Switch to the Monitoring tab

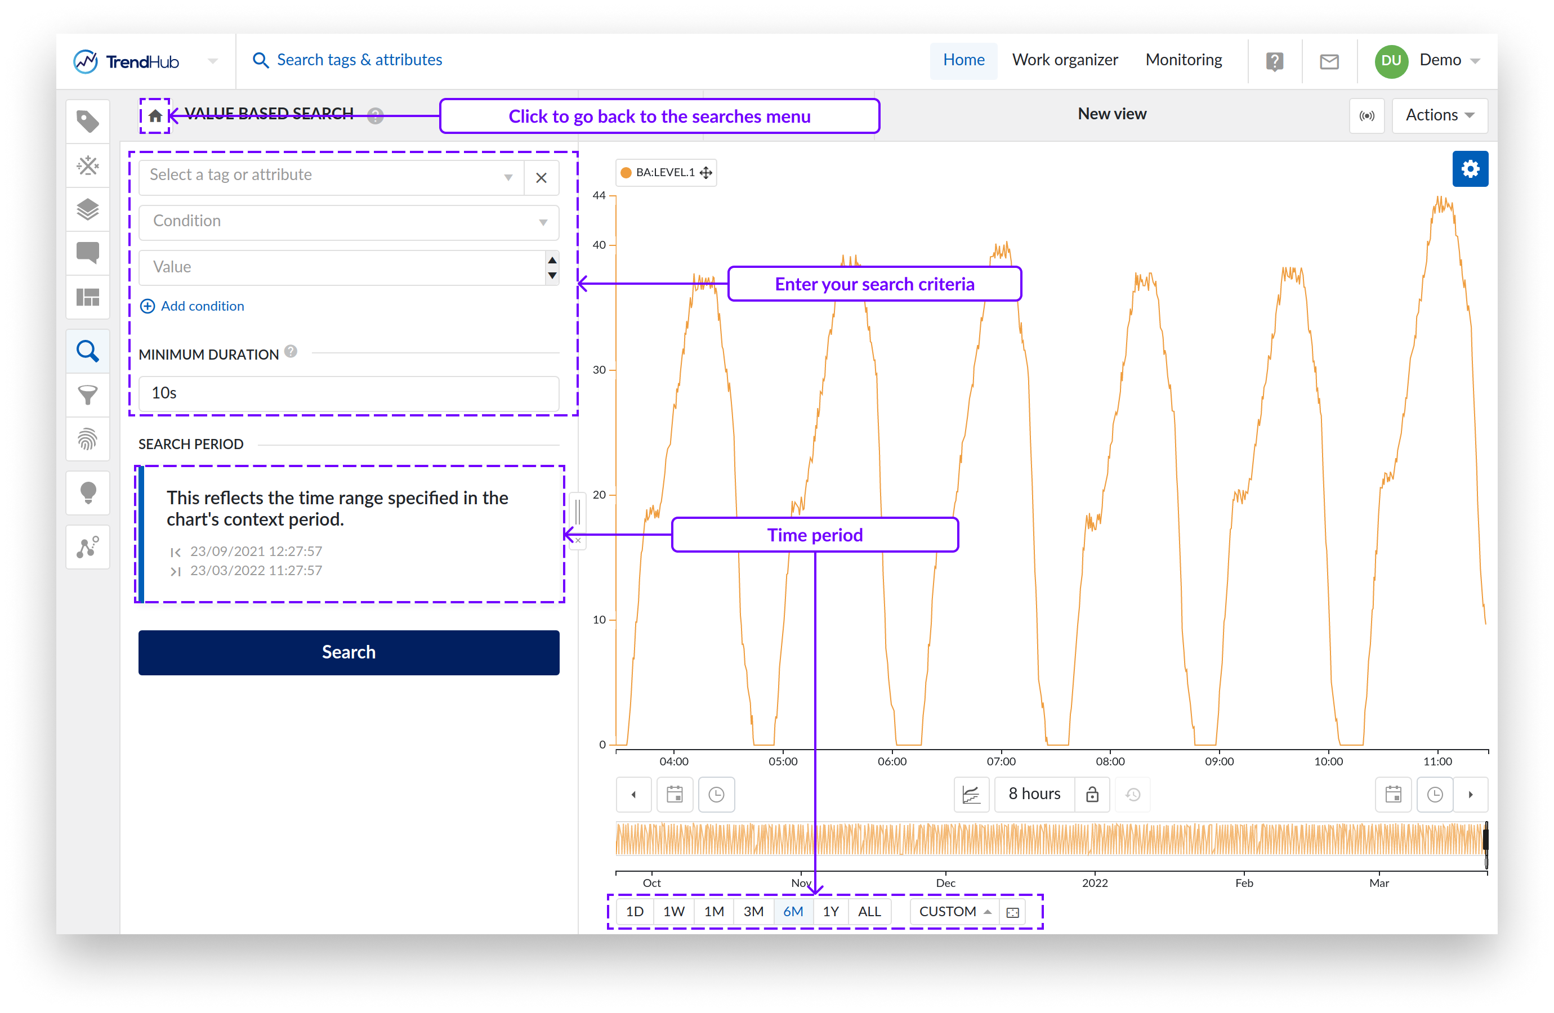1183,60
